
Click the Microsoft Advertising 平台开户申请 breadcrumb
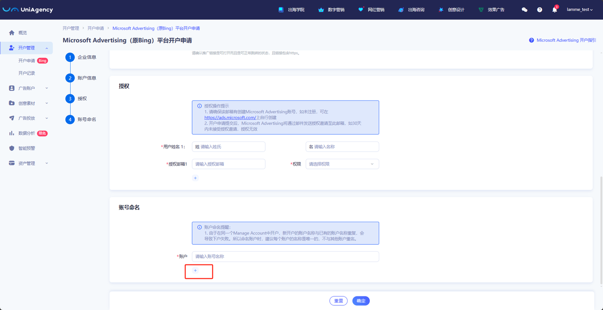coord(156,29)
